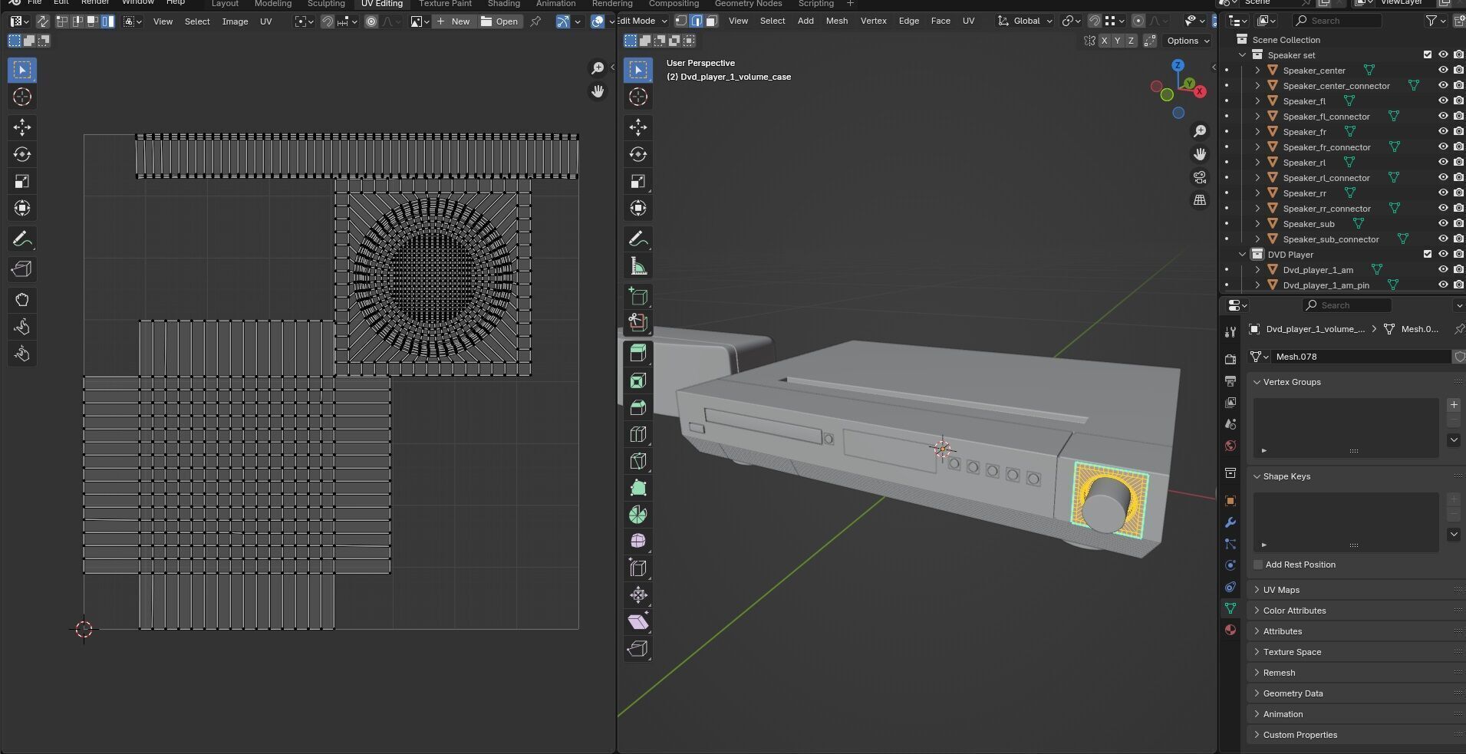1466x754 pixels.
Task: Open the Material properties tab icon
Action: pyautogui.click(x=1230, y=630)
